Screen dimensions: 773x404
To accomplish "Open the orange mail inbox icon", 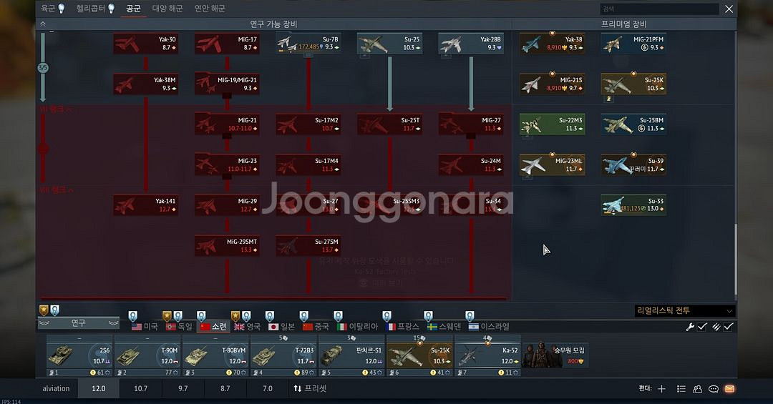I will click(x=729, y=389).
